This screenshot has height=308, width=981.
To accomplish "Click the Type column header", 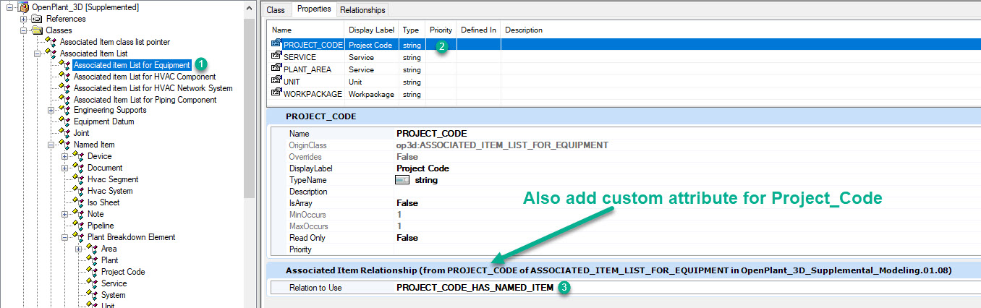I will click(412, 30).
